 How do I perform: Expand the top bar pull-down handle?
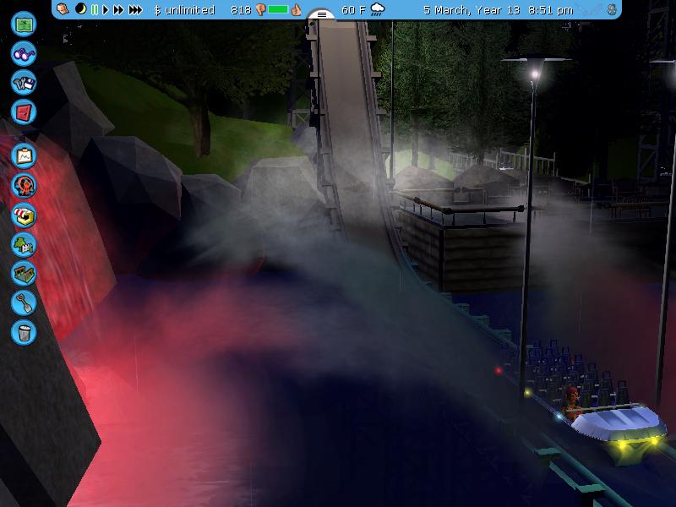click(321, 14)
